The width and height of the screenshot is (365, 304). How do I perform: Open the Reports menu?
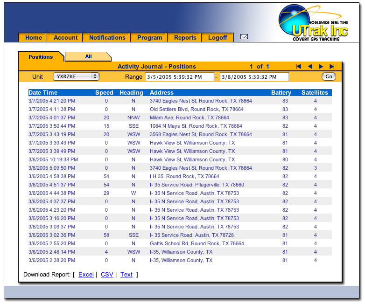[x=185, y=38]
